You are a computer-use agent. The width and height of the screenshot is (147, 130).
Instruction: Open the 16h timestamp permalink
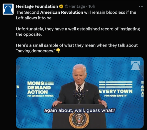coord(92,6)
